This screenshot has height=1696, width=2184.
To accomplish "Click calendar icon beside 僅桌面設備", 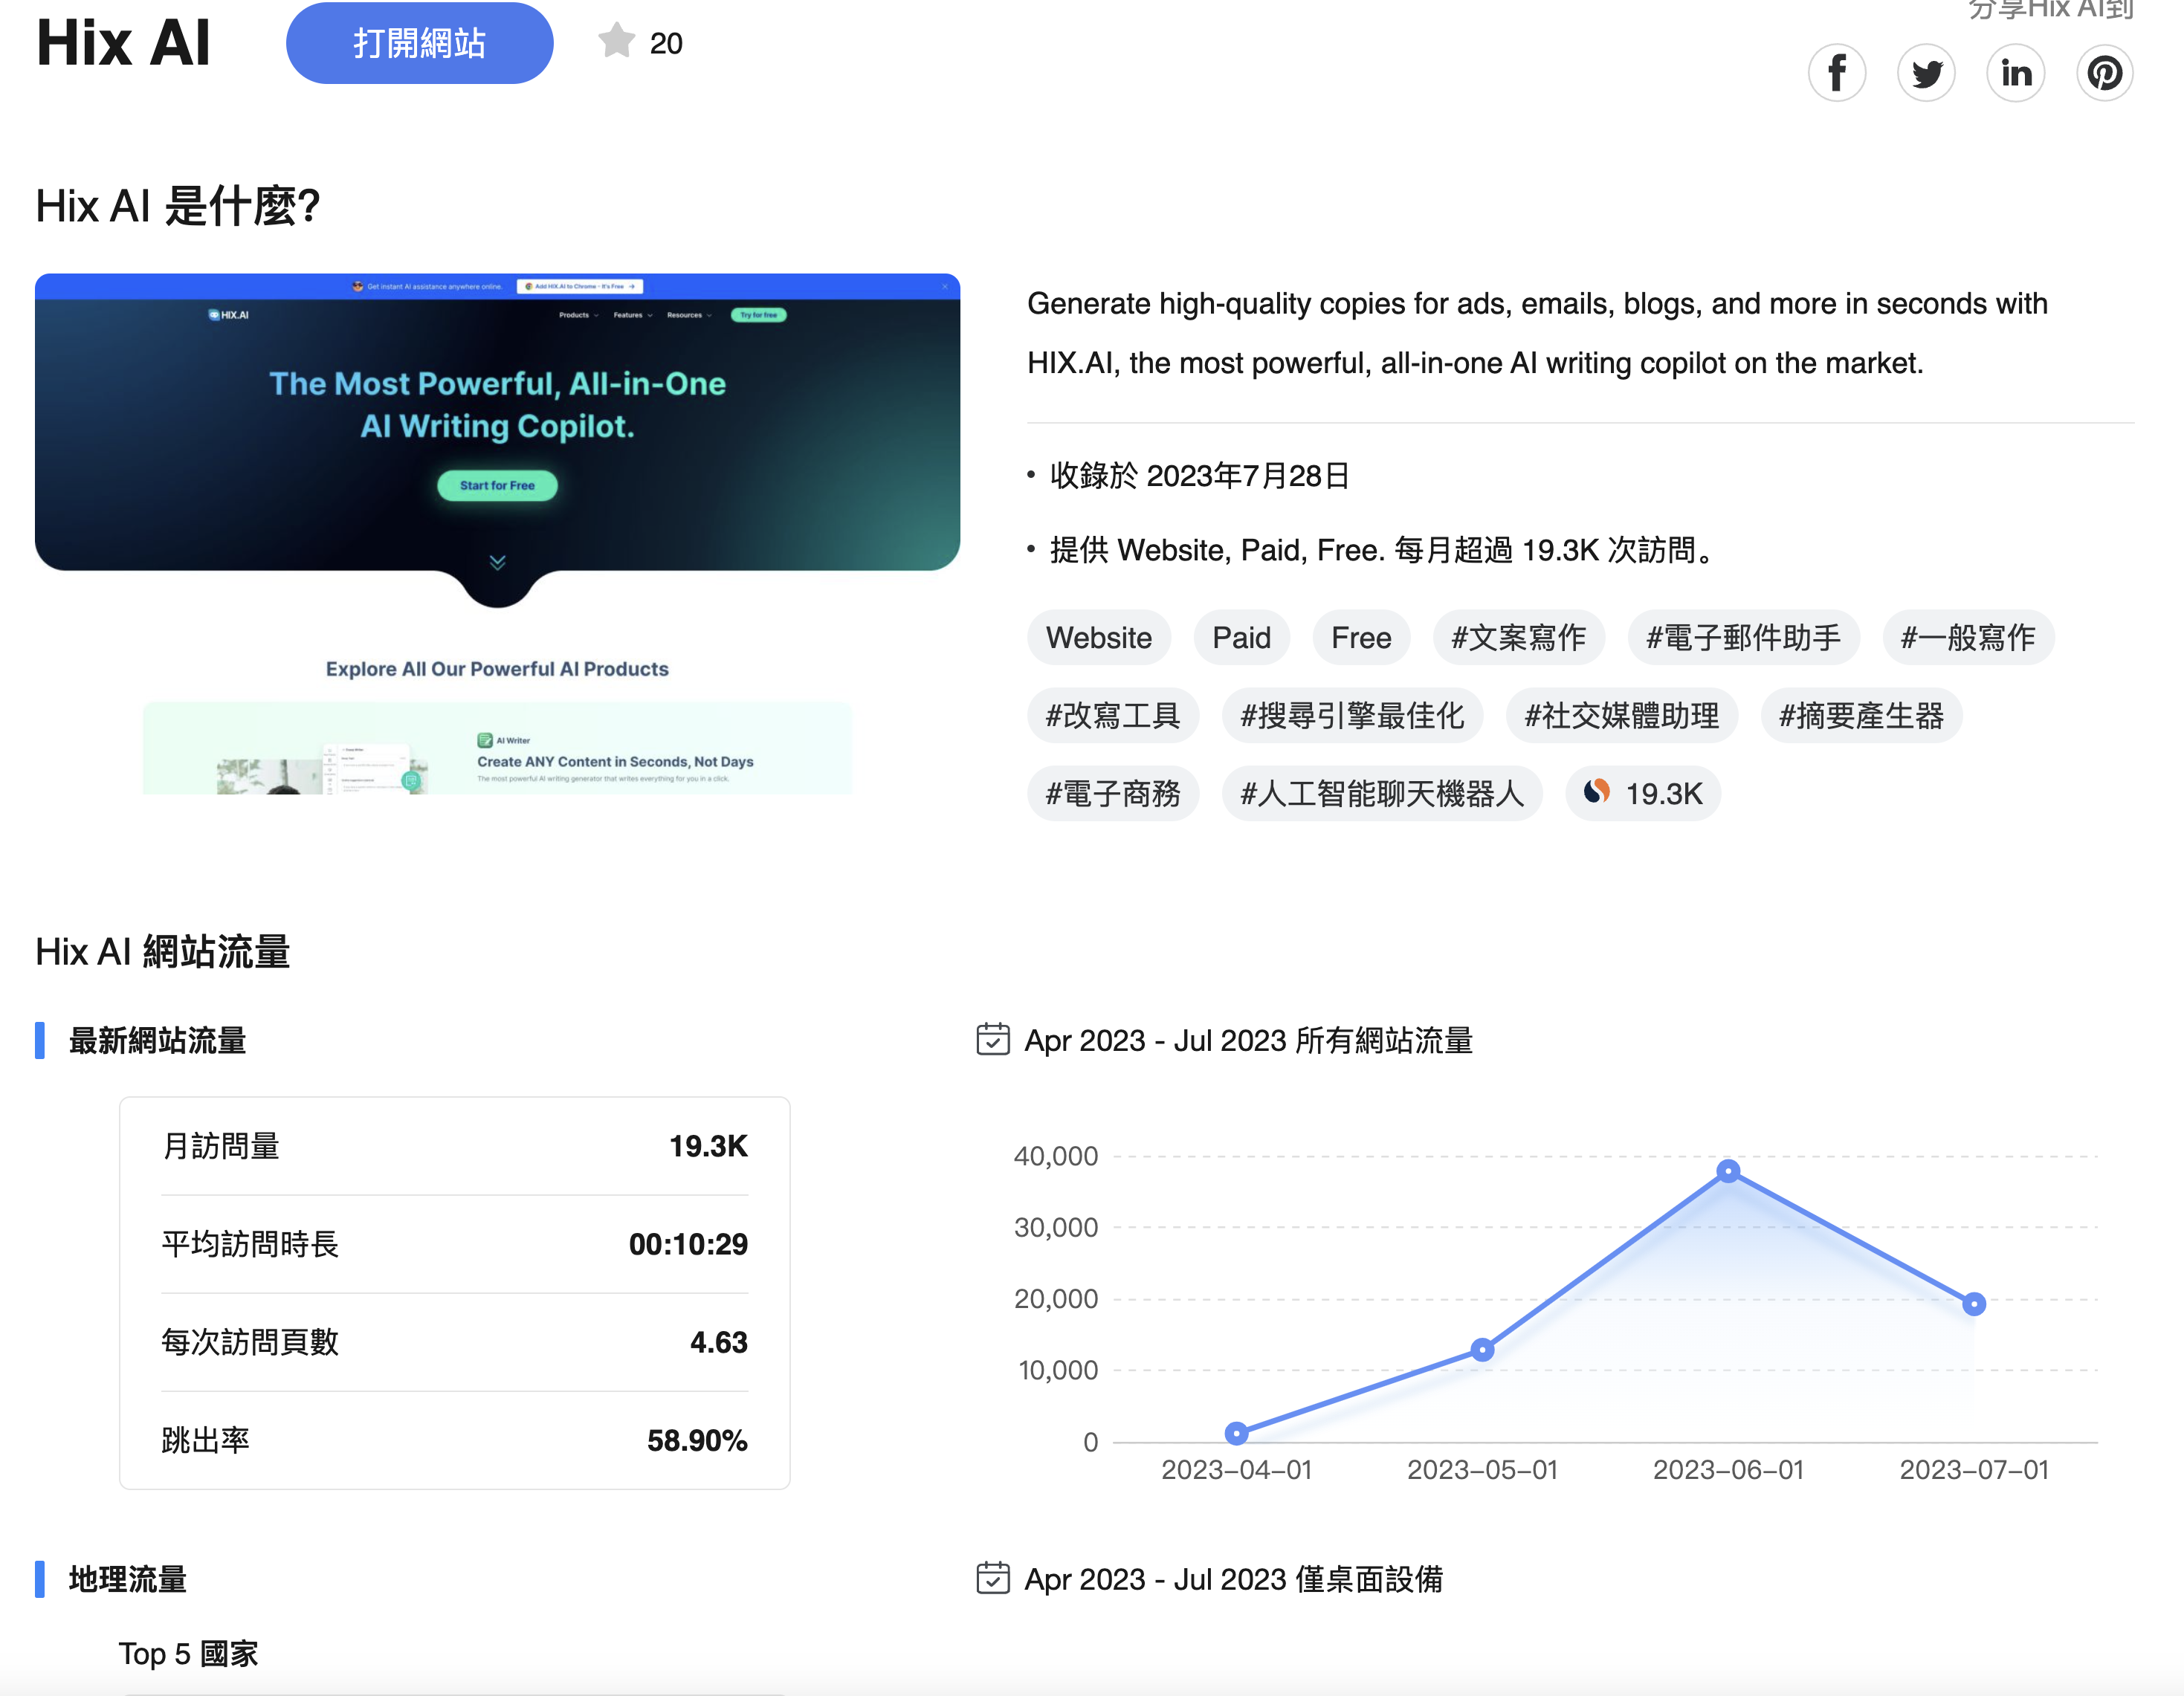I will (x=992, y=1579).
